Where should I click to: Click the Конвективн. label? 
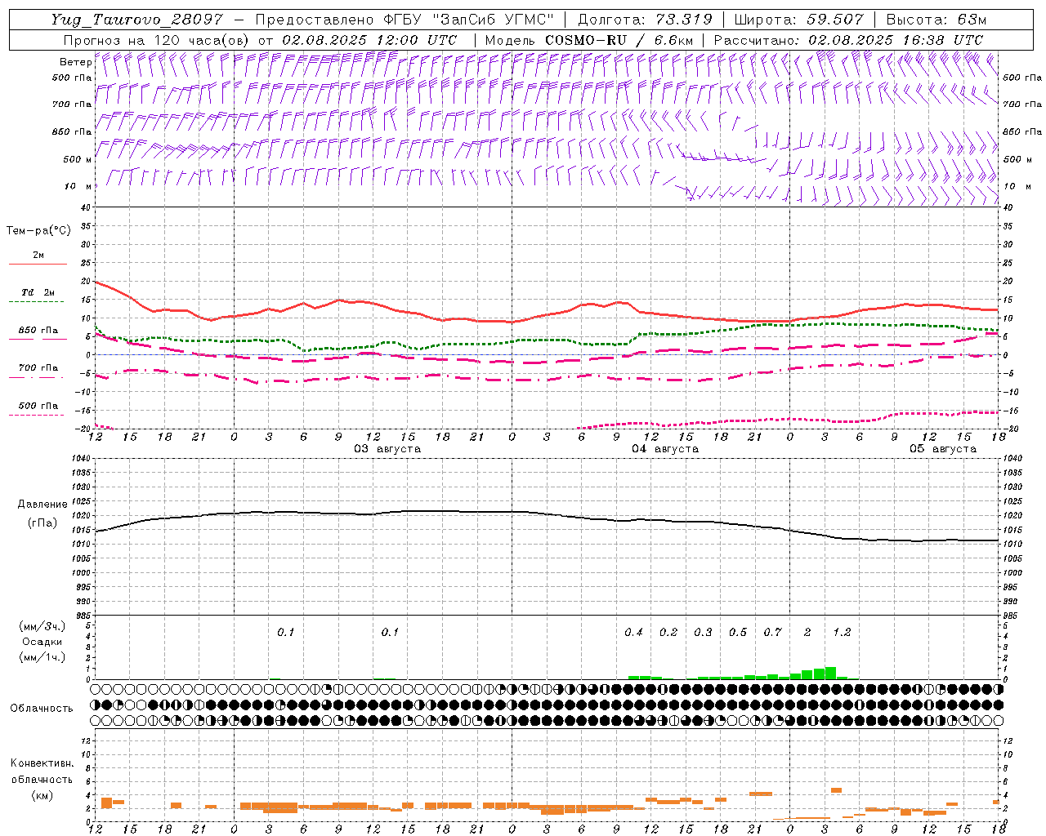[x=42, y=763]
